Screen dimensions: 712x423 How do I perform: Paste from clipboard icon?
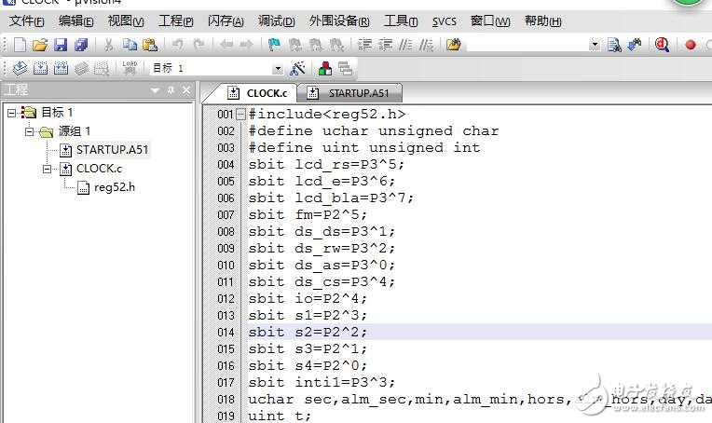pyautogui.click(x=150, y=45)
